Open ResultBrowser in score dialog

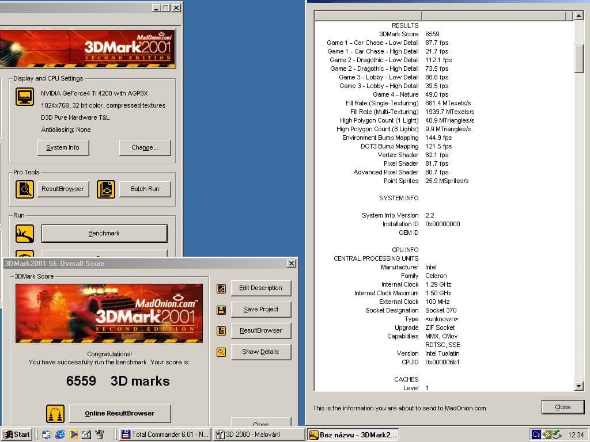point(261,331)
